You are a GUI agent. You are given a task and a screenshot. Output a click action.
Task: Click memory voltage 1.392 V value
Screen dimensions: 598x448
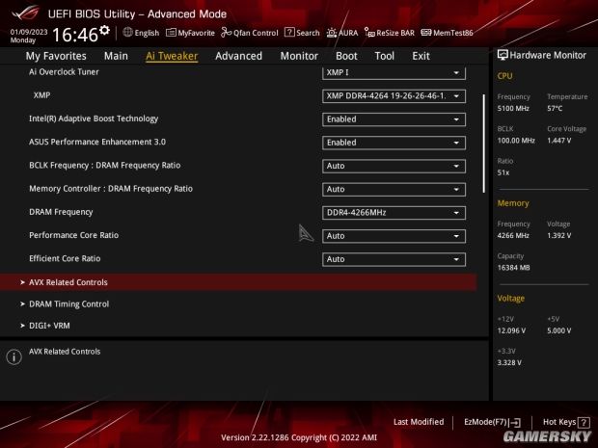point(559,236)
